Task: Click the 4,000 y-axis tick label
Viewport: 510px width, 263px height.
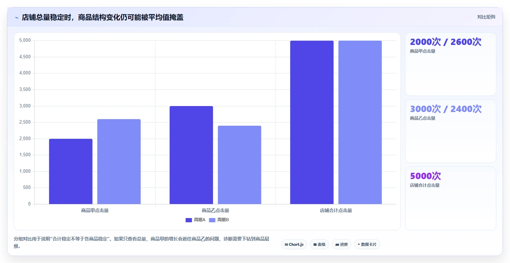Action: 25,73
